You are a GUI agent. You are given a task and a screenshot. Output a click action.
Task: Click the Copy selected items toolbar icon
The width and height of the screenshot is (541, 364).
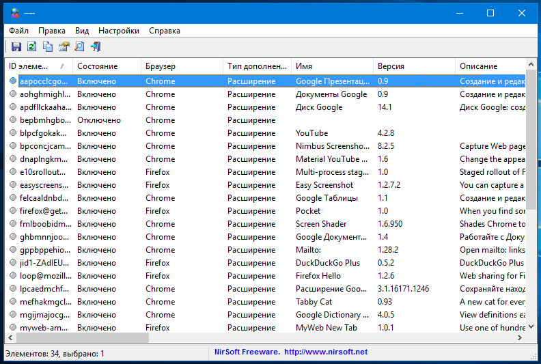(48, 46)
